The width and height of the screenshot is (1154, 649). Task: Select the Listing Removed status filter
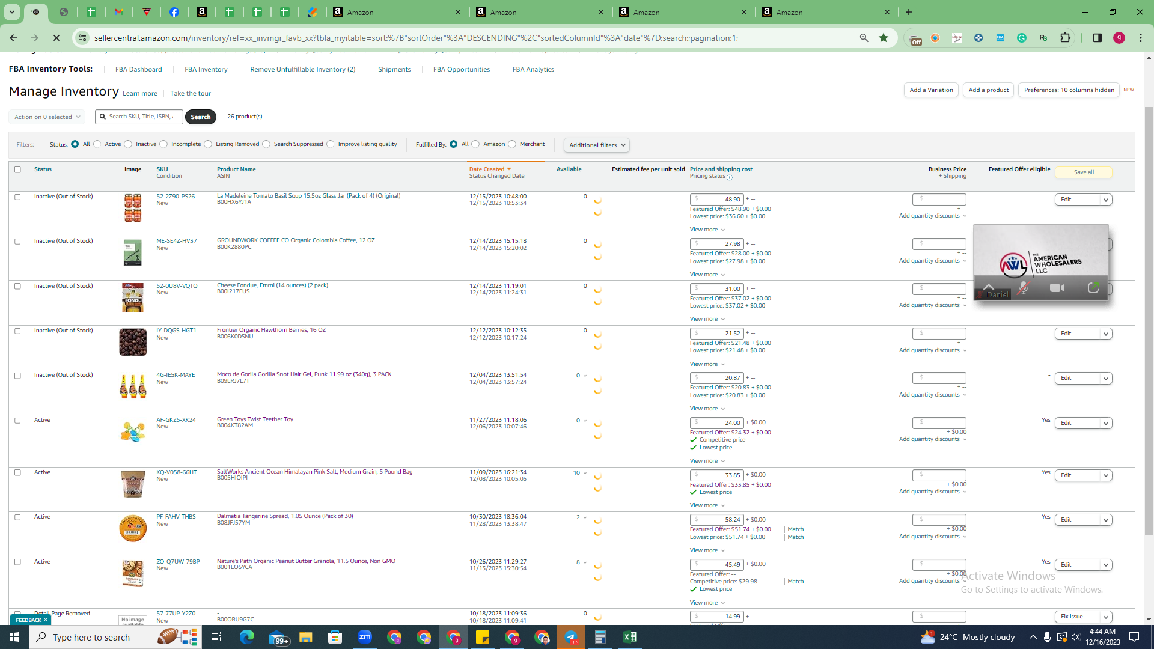[208, 144]
